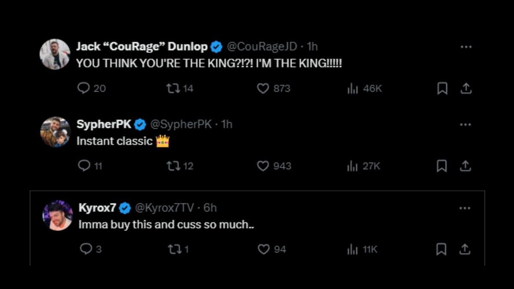Click the share icon on CouRage's tweet
514x289 pixels.
(466, 88)
